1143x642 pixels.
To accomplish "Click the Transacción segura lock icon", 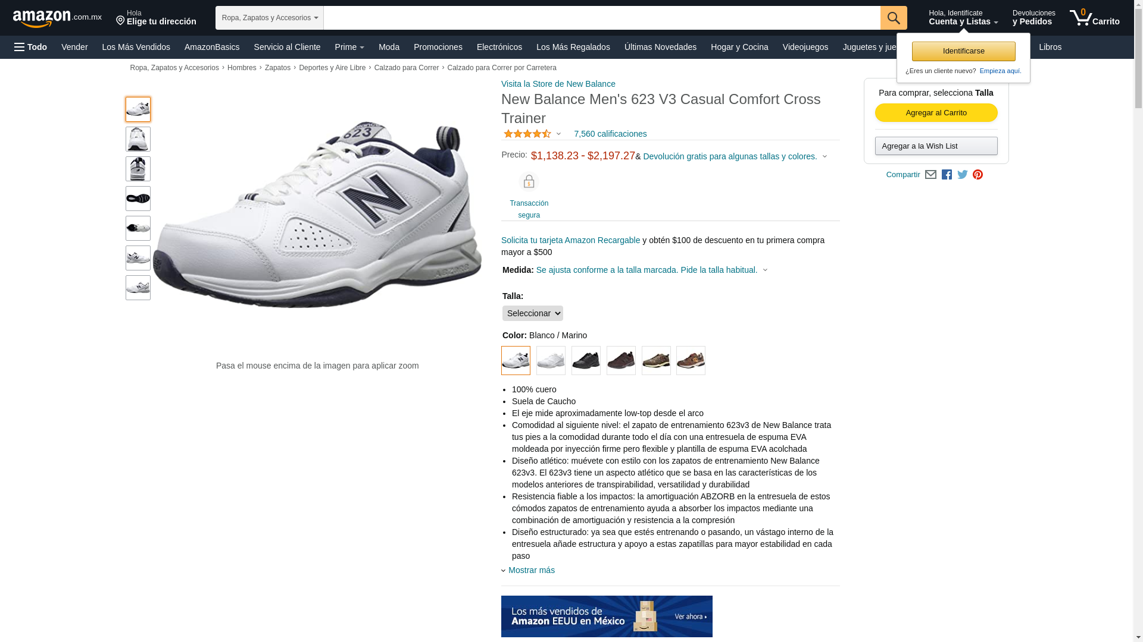I will pos(529,181).
